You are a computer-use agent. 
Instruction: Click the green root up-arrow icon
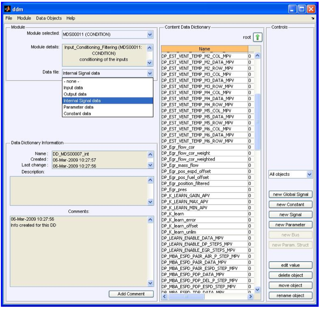[258, 37]
